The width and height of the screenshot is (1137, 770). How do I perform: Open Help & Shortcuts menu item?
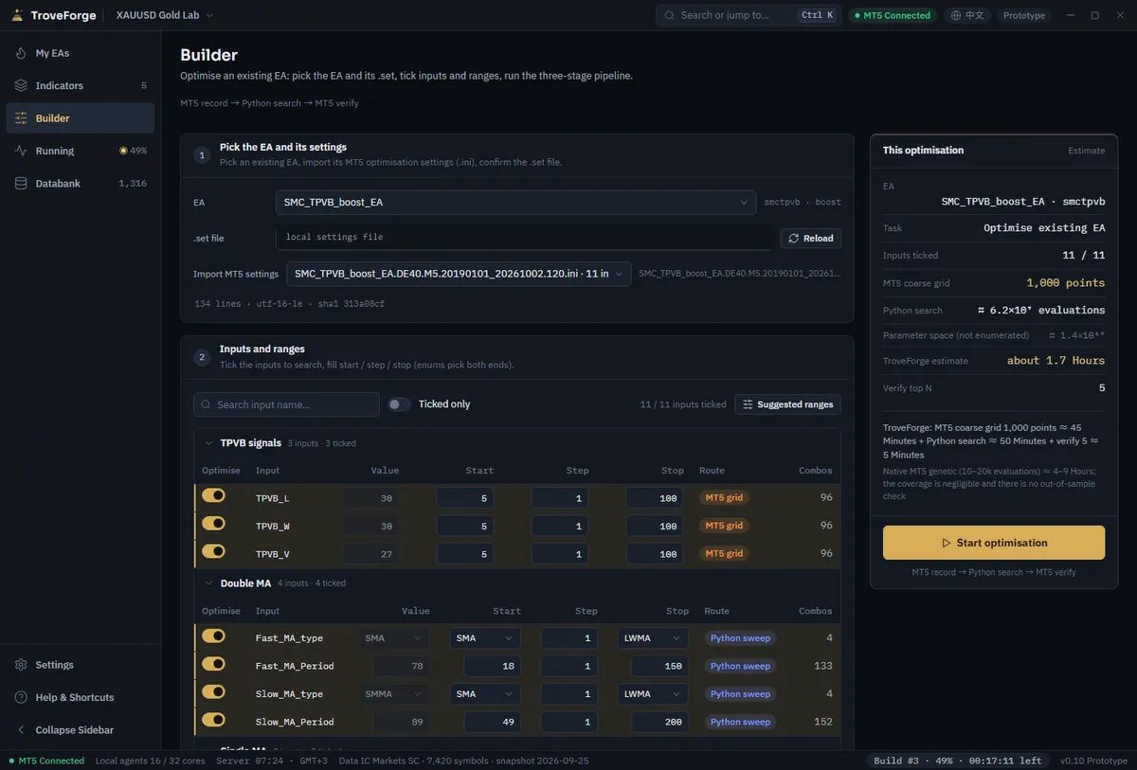[x=81, y=697]
